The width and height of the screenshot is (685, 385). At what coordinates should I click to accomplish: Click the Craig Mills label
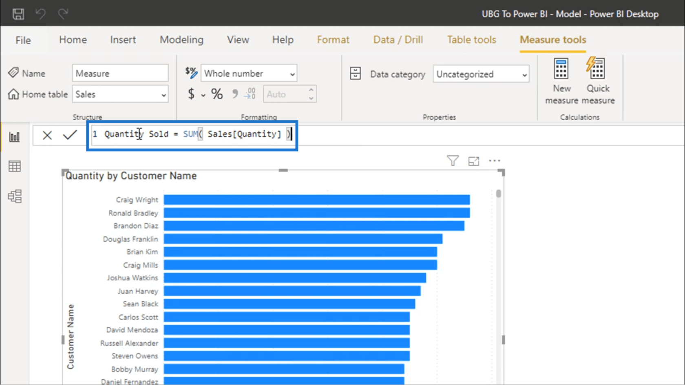140,265
